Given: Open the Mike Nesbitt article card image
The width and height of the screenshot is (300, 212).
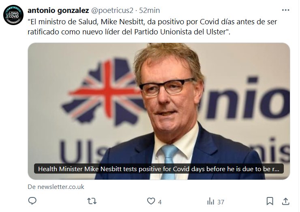Looking at the screenshot, I should pyautogui.click(x=159, y=111).
